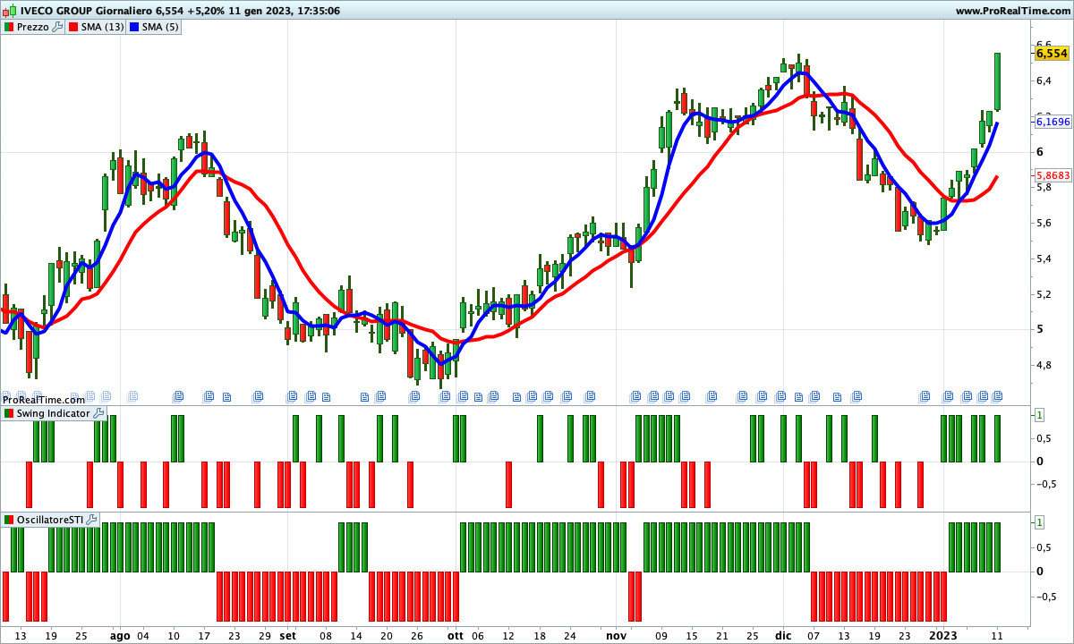This screenshot has width=1074, height=644.
Task: Click the 'ott' month label on the time axis
Action: [456, 635]
